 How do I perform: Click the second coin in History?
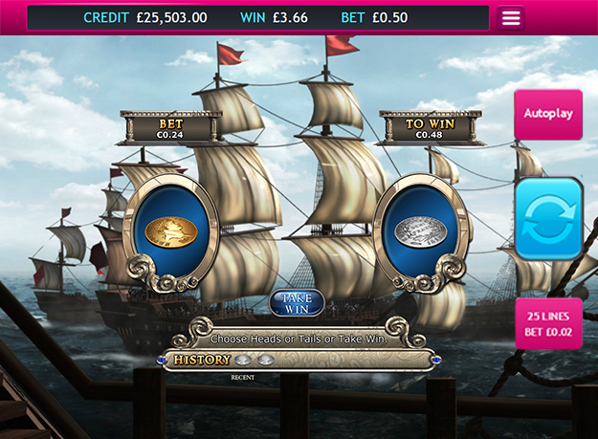tap(265, 360)
